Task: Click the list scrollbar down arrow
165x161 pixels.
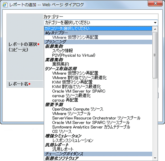Action: (155, 158)
